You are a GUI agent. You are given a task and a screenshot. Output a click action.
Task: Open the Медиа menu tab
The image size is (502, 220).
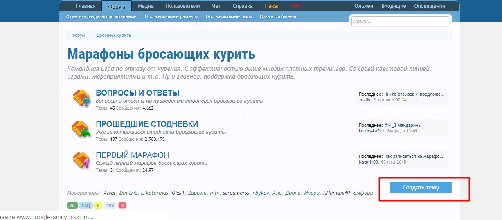(x=146, y=6)
